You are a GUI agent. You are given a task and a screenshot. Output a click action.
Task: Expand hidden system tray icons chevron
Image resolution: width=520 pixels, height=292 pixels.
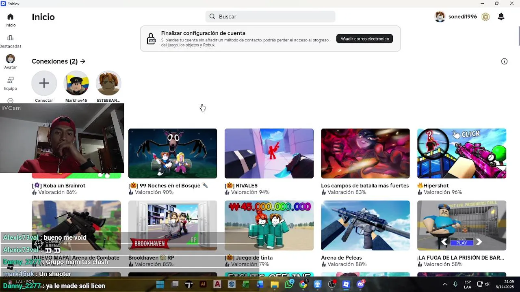tap(445, 284)
